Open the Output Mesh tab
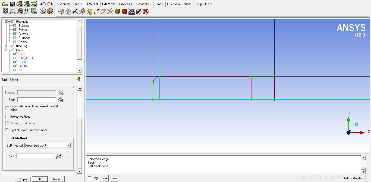The width and height of the screenshot is (371, 182). coord(204,4)
